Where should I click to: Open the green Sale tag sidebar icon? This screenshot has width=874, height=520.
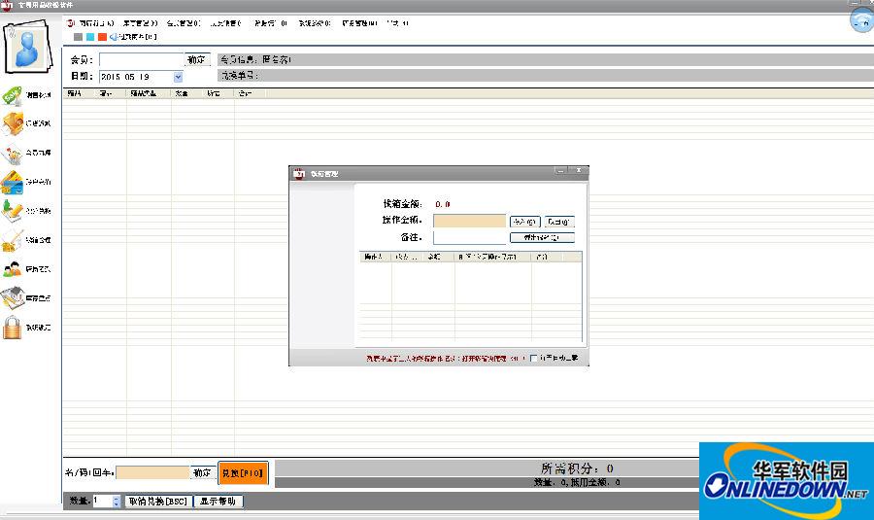tap(13, 96)
